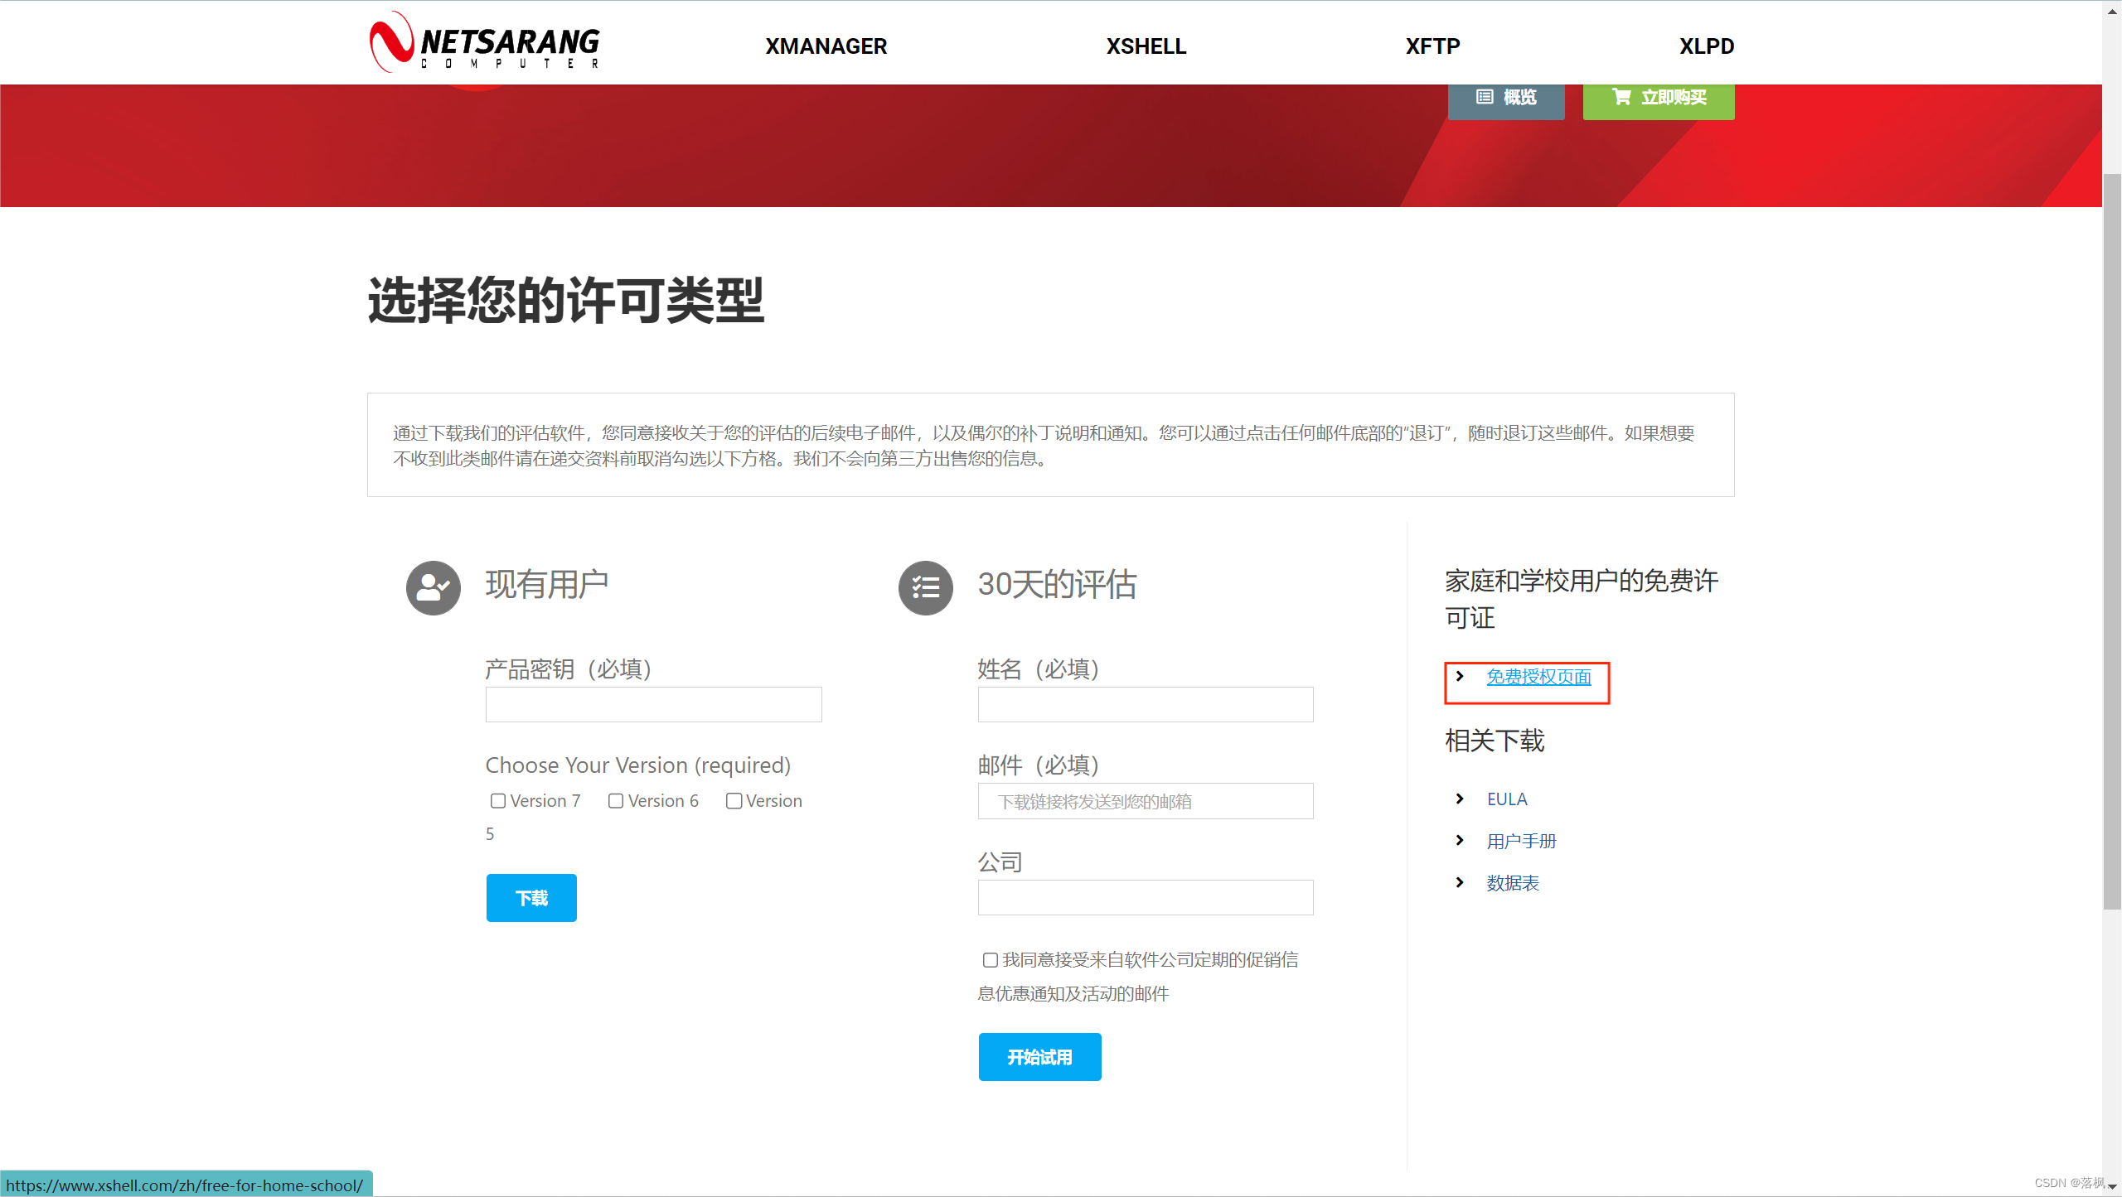Viewport: 2122px width, 1197px height.
Task: Open the EULA link
Action: (x=1507, y=799)
